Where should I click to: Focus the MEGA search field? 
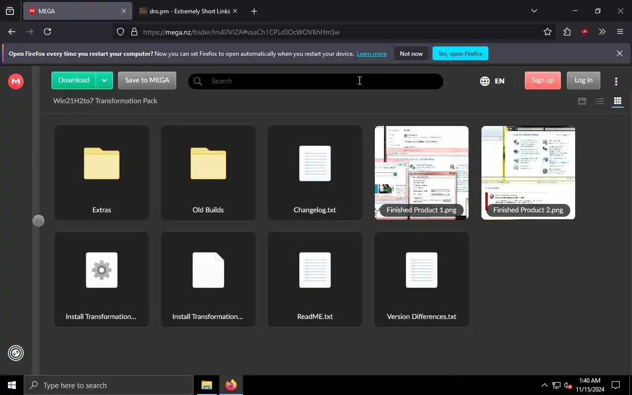[316, 81]
